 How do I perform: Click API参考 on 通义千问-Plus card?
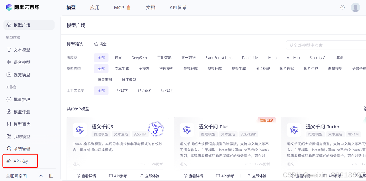click(x=228, y=176)
